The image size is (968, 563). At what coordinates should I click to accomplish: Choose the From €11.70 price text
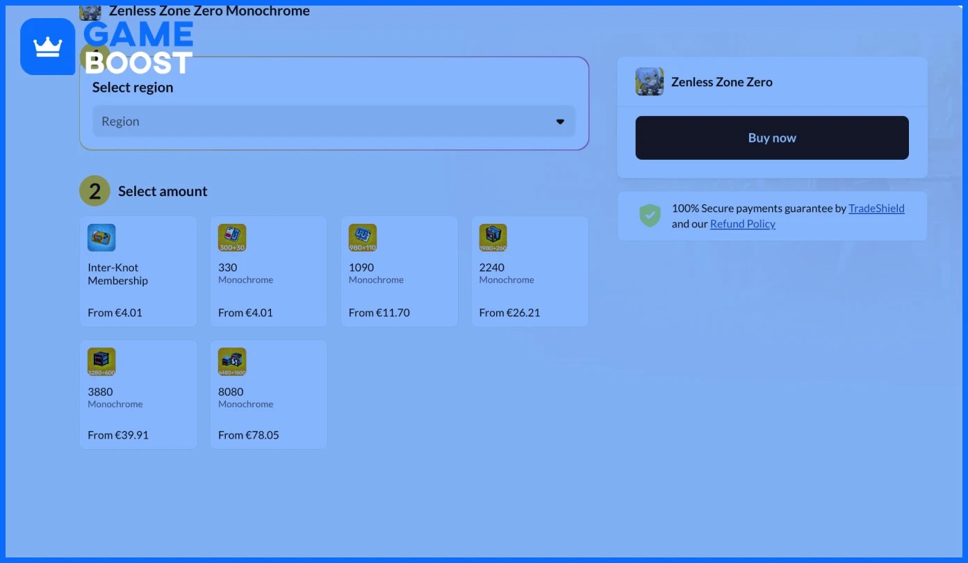[x=379, y=313]
